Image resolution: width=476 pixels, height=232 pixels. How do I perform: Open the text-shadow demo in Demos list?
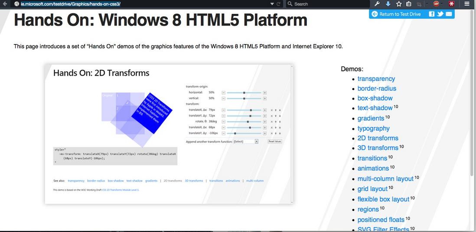tap(375, 108)
